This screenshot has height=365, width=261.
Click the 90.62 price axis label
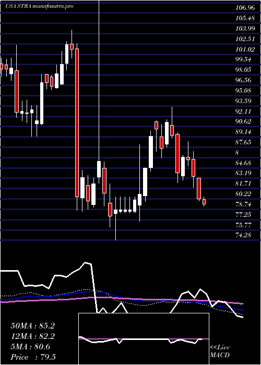click(x=243, y=121)
